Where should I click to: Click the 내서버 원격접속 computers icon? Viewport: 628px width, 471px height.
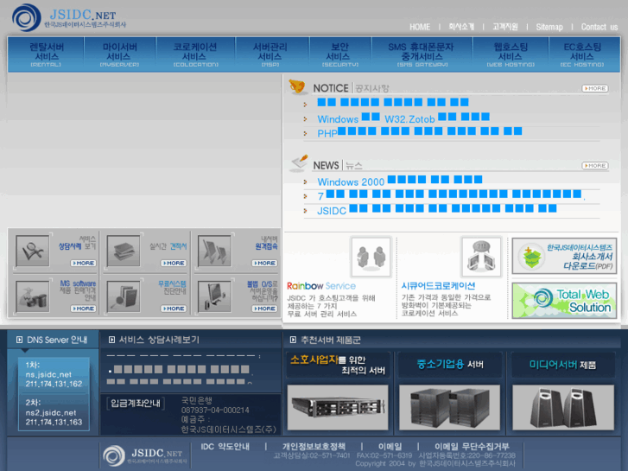point(214,251)
